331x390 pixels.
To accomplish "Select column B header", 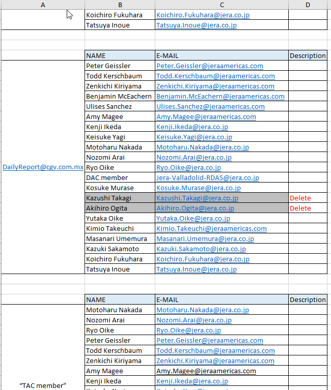I will pyautogui.click(x=120, y=5).
